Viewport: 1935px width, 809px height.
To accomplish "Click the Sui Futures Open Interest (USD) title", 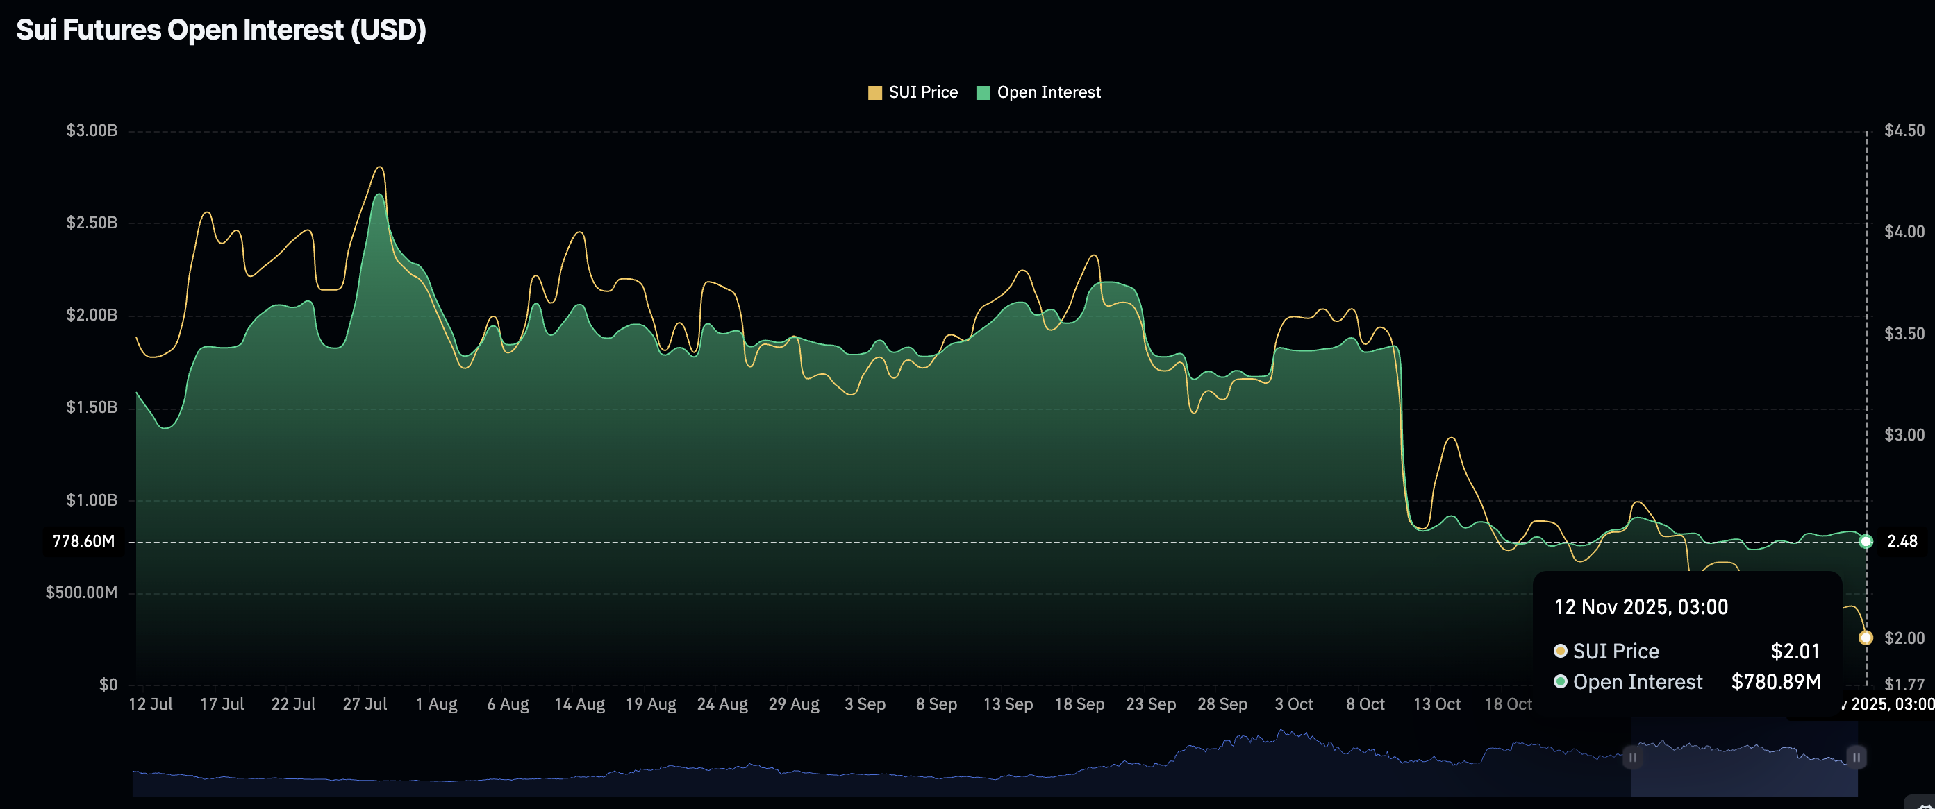I will 221,30.
